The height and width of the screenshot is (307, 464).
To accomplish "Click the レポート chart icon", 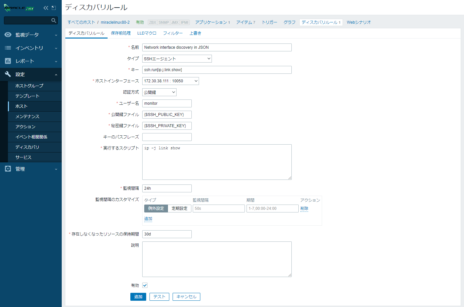I will [8, 61].
